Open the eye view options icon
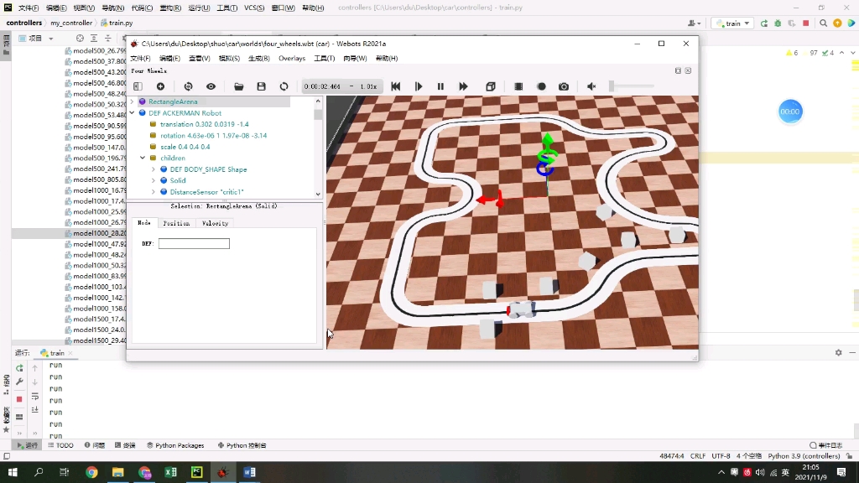This screenshot has width=859, height=483. tap(211, 86)
